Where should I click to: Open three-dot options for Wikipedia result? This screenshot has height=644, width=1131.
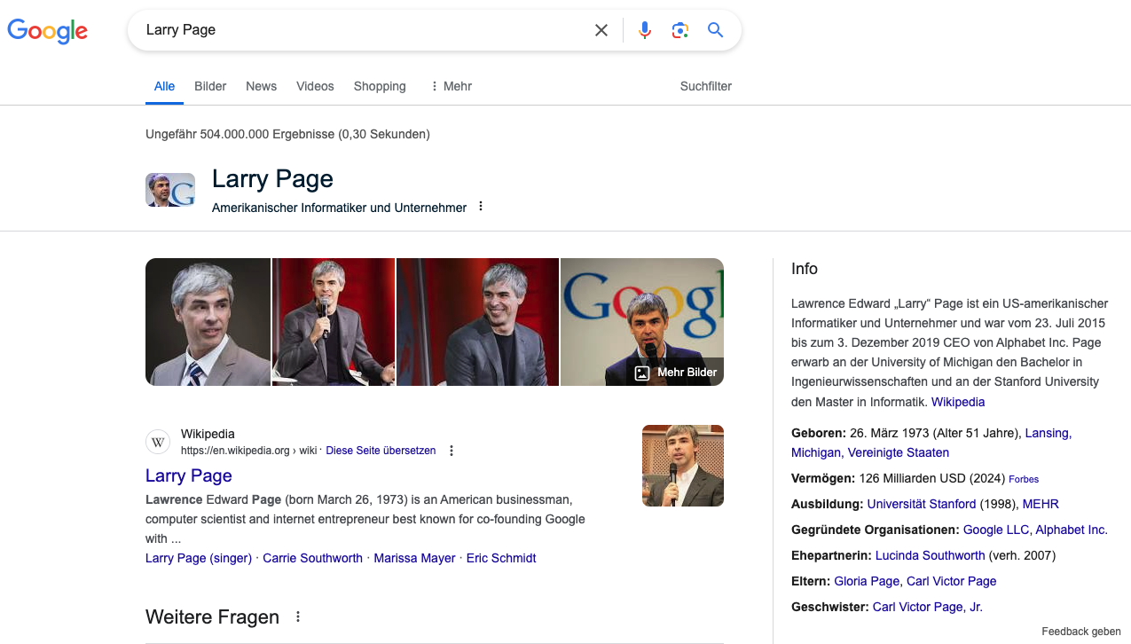(x=452, y=451)
